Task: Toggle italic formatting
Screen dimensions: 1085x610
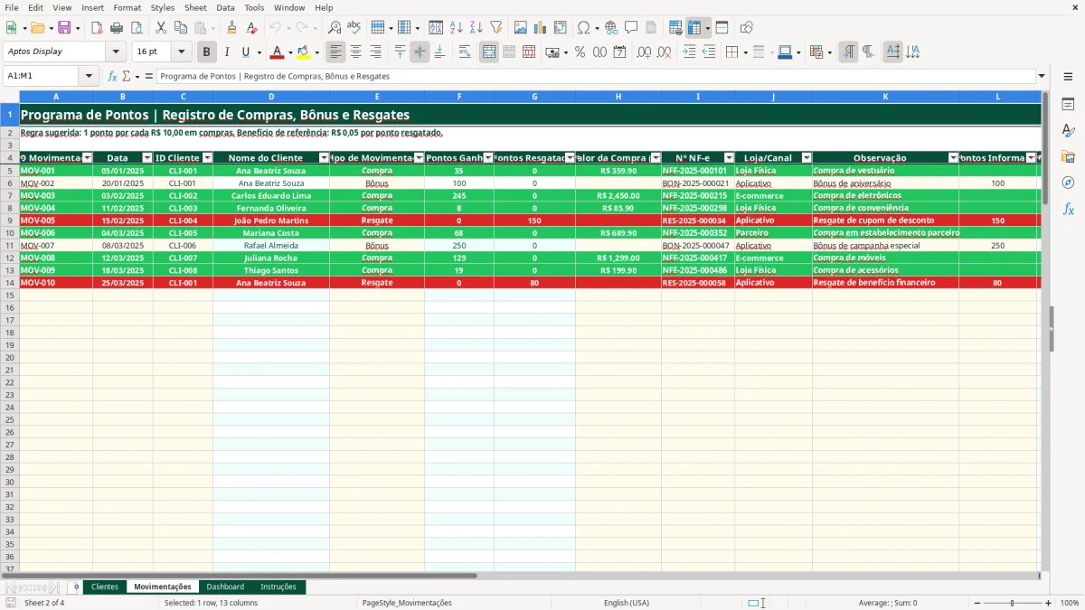Action: click(227, 52)
